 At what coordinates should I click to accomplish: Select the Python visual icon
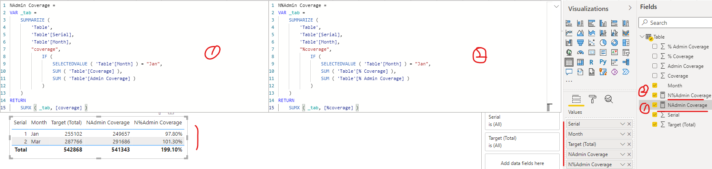(x=603, y=62)
